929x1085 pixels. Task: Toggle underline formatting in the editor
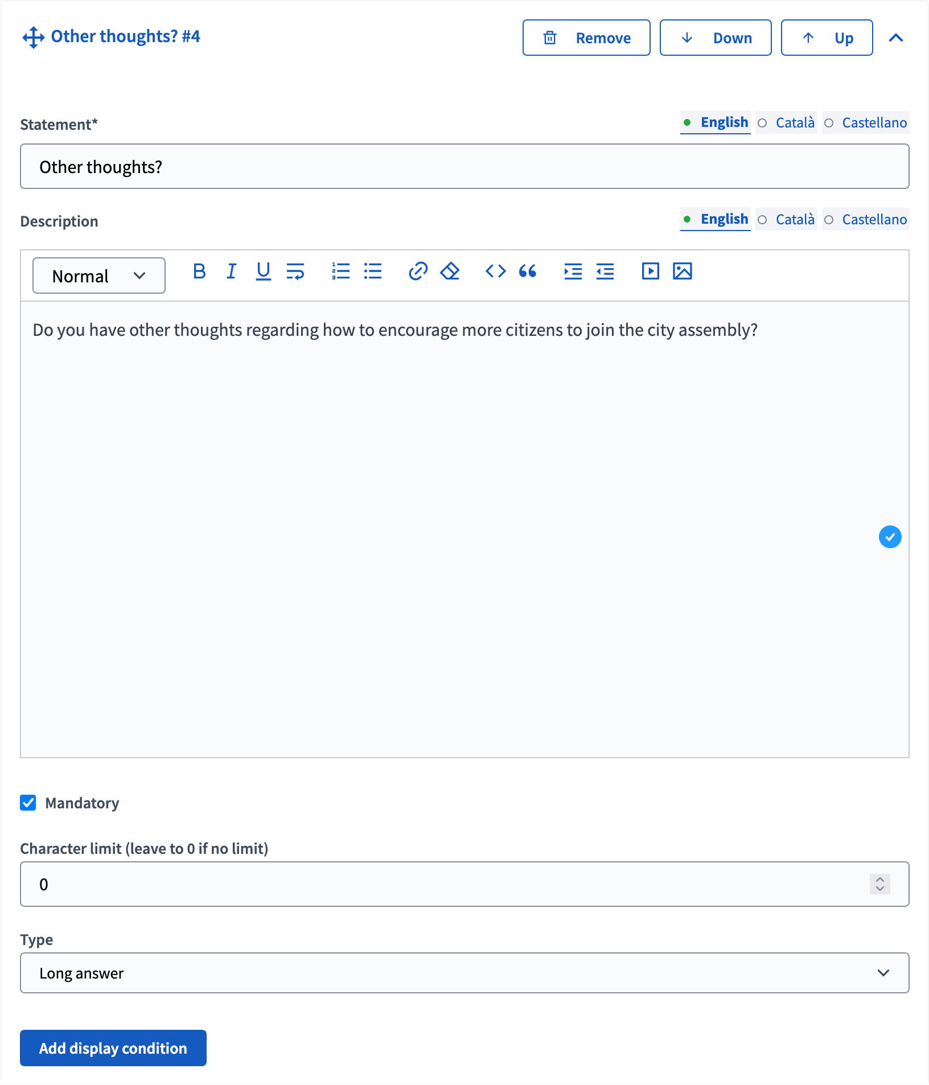(x=263, y=272)
